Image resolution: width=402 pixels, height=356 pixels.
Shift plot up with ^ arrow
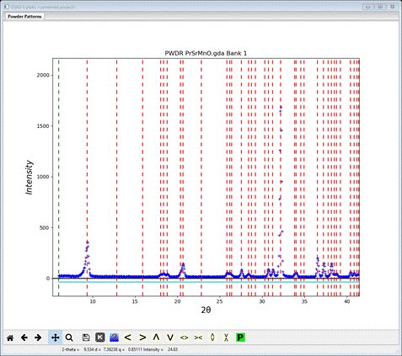pos(156,337)
